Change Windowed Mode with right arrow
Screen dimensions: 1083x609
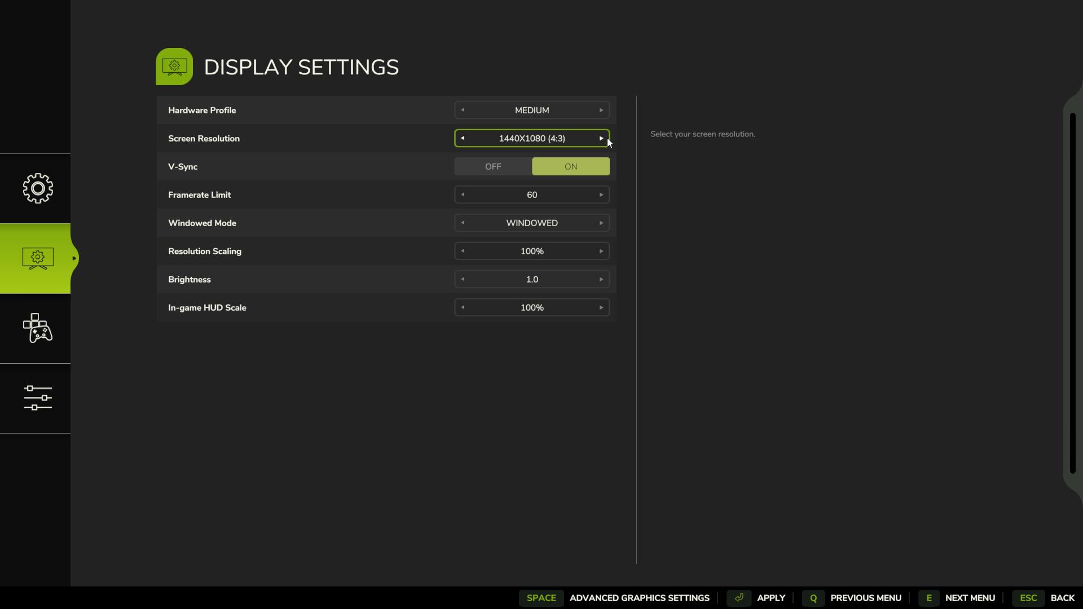click(x=601, y=223)
